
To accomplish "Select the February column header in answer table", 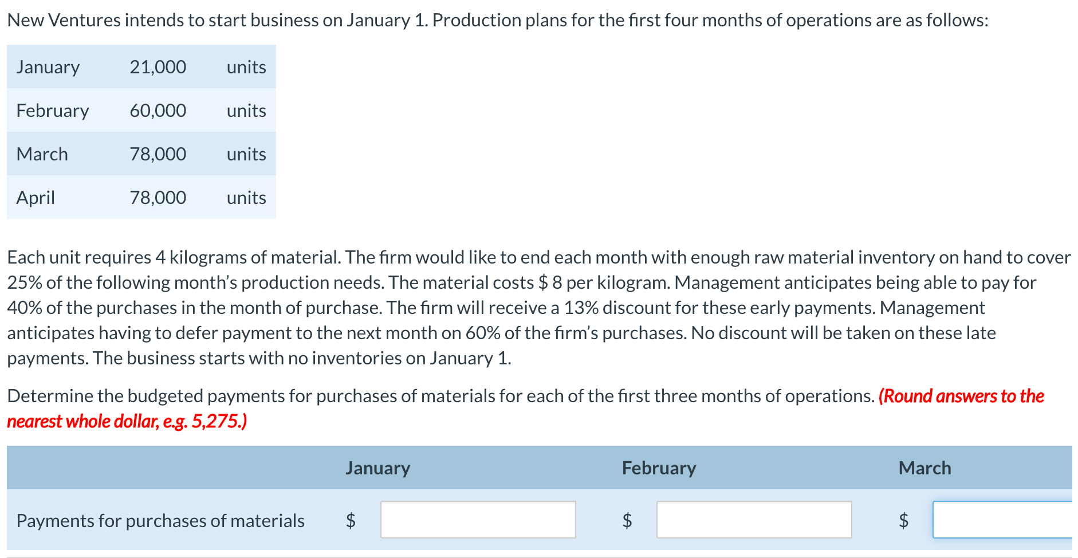I will pyautogui.click(x=659, y=468).
